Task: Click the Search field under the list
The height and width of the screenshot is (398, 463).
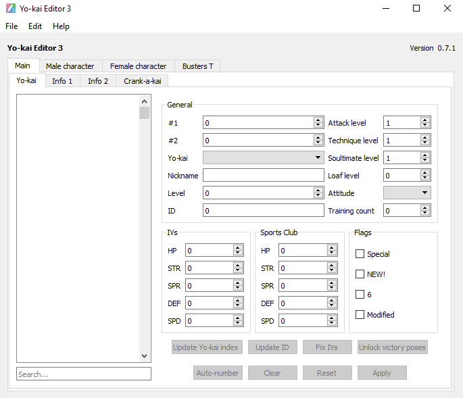Action: [x=84, y=374]
